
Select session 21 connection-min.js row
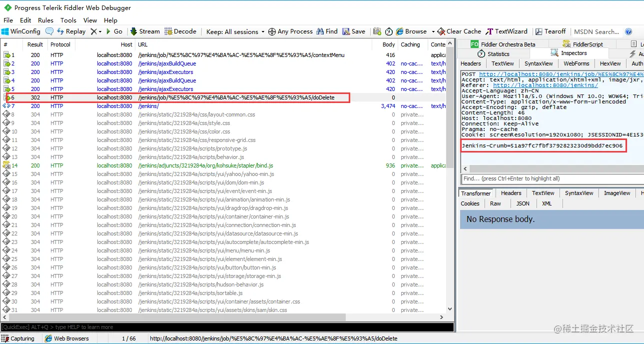coord(223,225)
